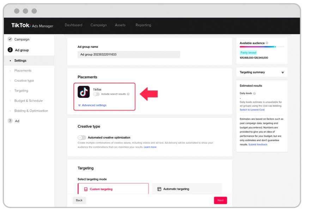Click the Ad group name label
309x220 pixels.
pyautogui.click(x=88, y=47)
